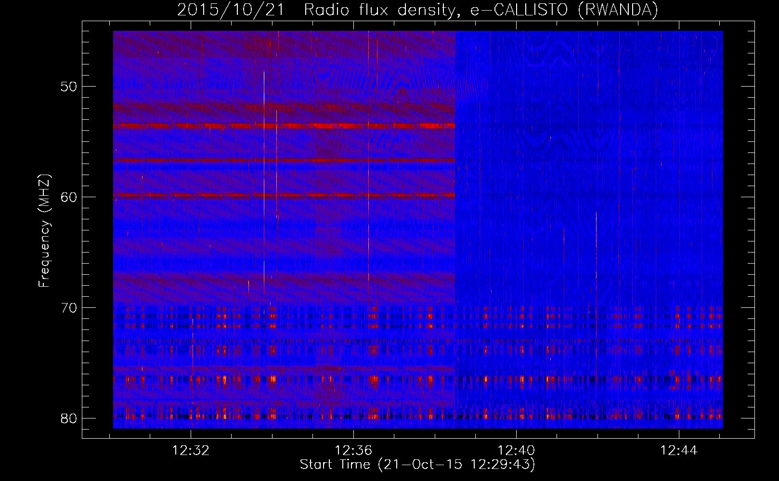This screenshot has width=779, height=481.
Task: Click the 50 MHz frequency tick label
Action: point(69,87)
